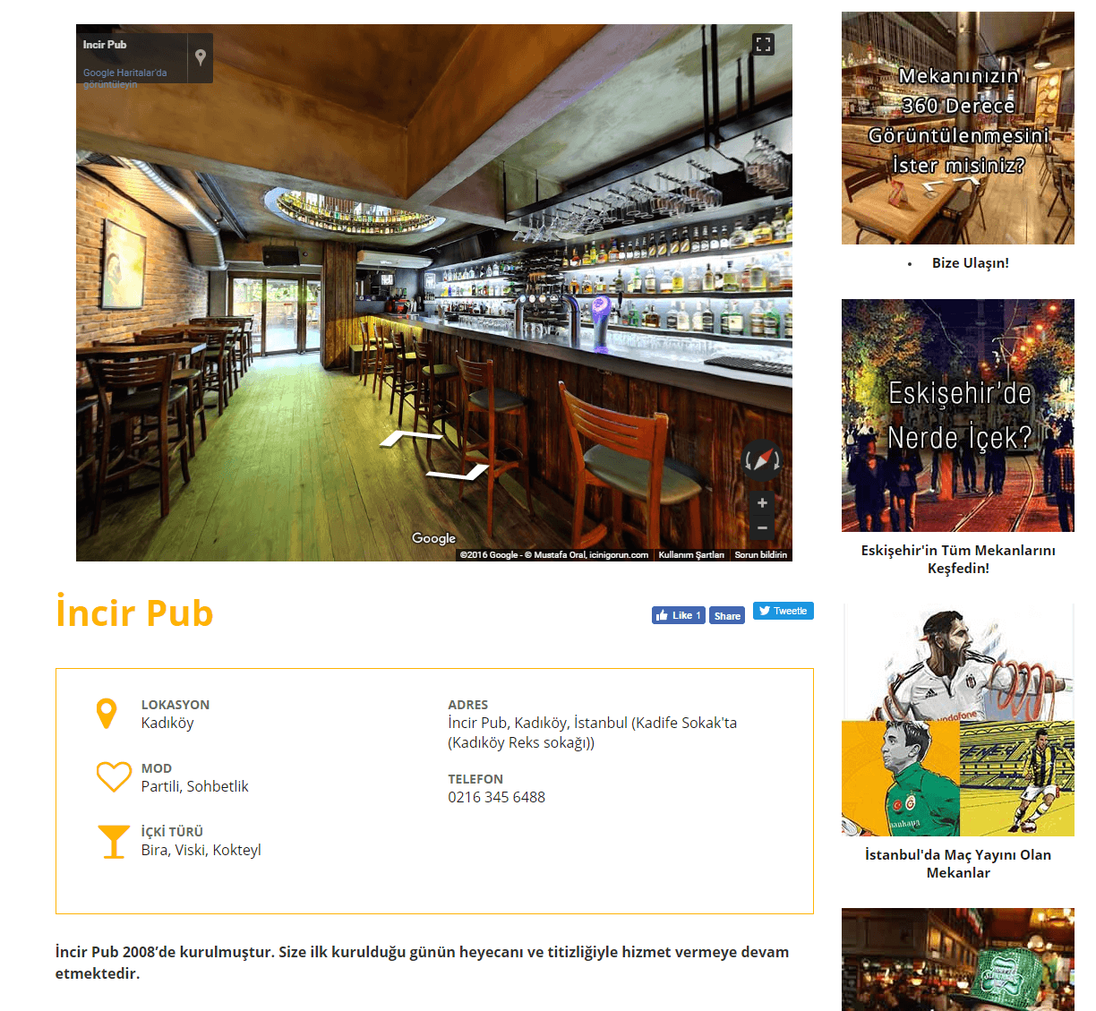Open 'Eskişehir'de Nerde İçek?' image
The height and width of the screenshot is (1011, 1096).
click(x=958, y=416)
